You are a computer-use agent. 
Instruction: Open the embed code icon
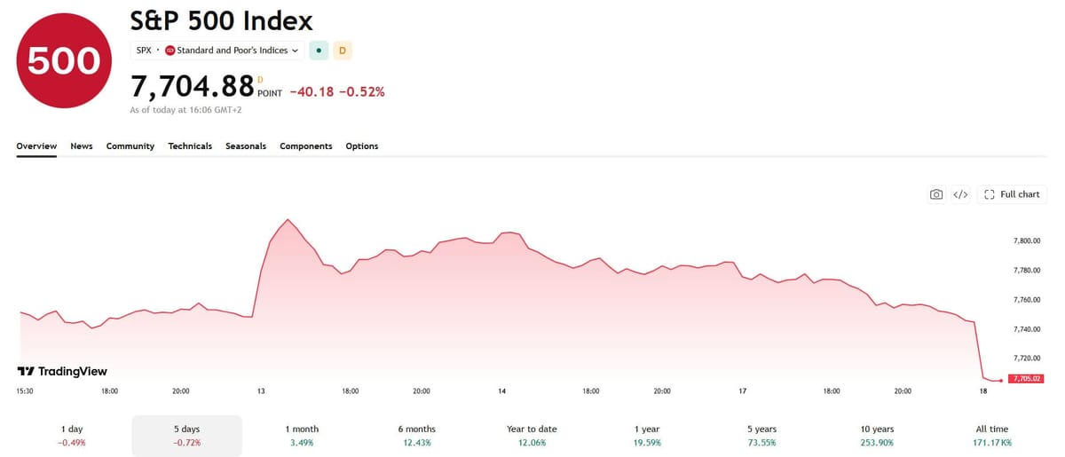pos(960,194)
